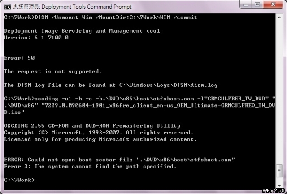Click the DISM /Unmount-Wim command line
Viewport: 287px width, 194px height.
pos(100,17)
